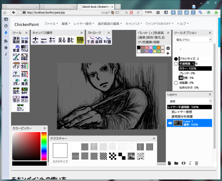Select the eyedropper color picker tool
The image size is (222, 181).
[x=16, y=57]
